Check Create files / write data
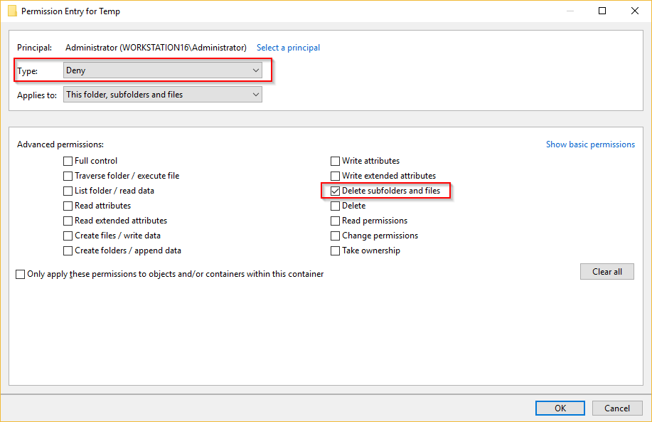Viewport: 652px width, 422px height. [68, 236]
